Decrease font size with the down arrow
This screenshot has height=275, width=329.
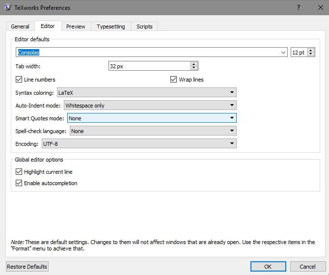click(x=311, y=54)
